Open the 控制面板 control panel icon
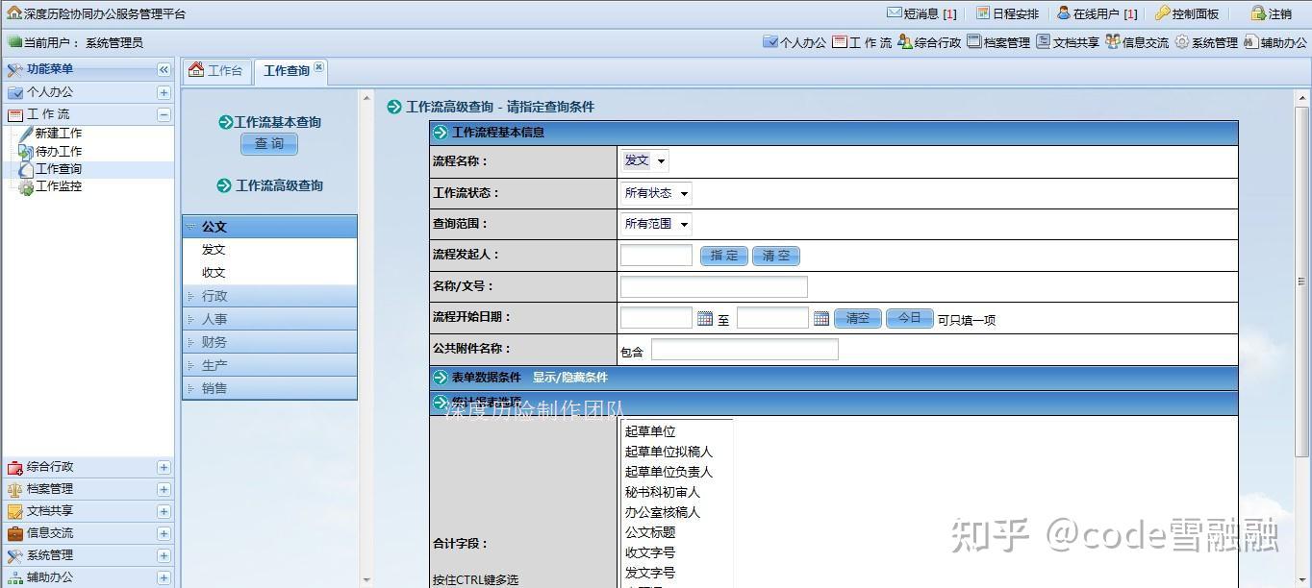The height and width of the screenshot is (588, 1312). 1162,13
